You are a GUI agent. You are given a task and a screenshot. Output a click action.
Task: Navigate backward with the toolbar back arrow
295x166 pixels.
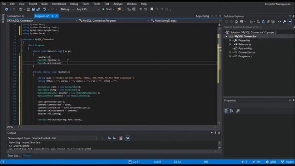[x=6, y=9]
